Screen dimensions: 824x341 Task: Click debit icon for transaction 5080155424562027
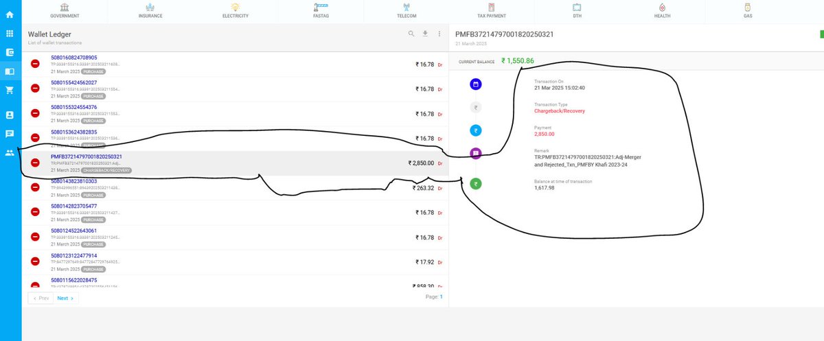pyautogui.click(x=35, y=89)
